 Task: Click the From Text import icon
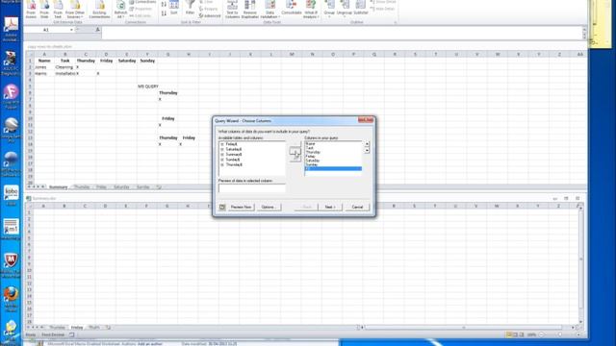pos(58,10)
